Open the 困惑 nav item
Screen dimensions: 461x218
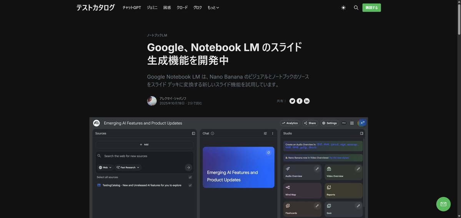pyautogui.click(x=167, y=8)
